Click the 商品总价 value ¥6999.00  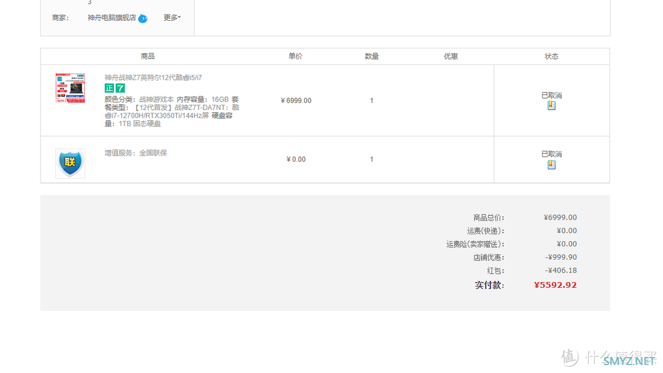(x=560, y=218)
